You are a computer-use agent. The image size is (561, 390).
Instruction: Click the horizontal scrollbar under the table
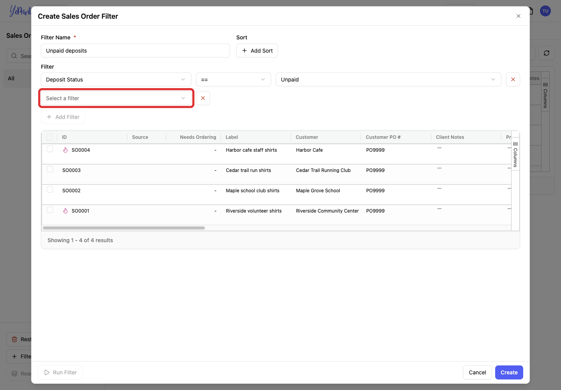[x=124, y=228]
